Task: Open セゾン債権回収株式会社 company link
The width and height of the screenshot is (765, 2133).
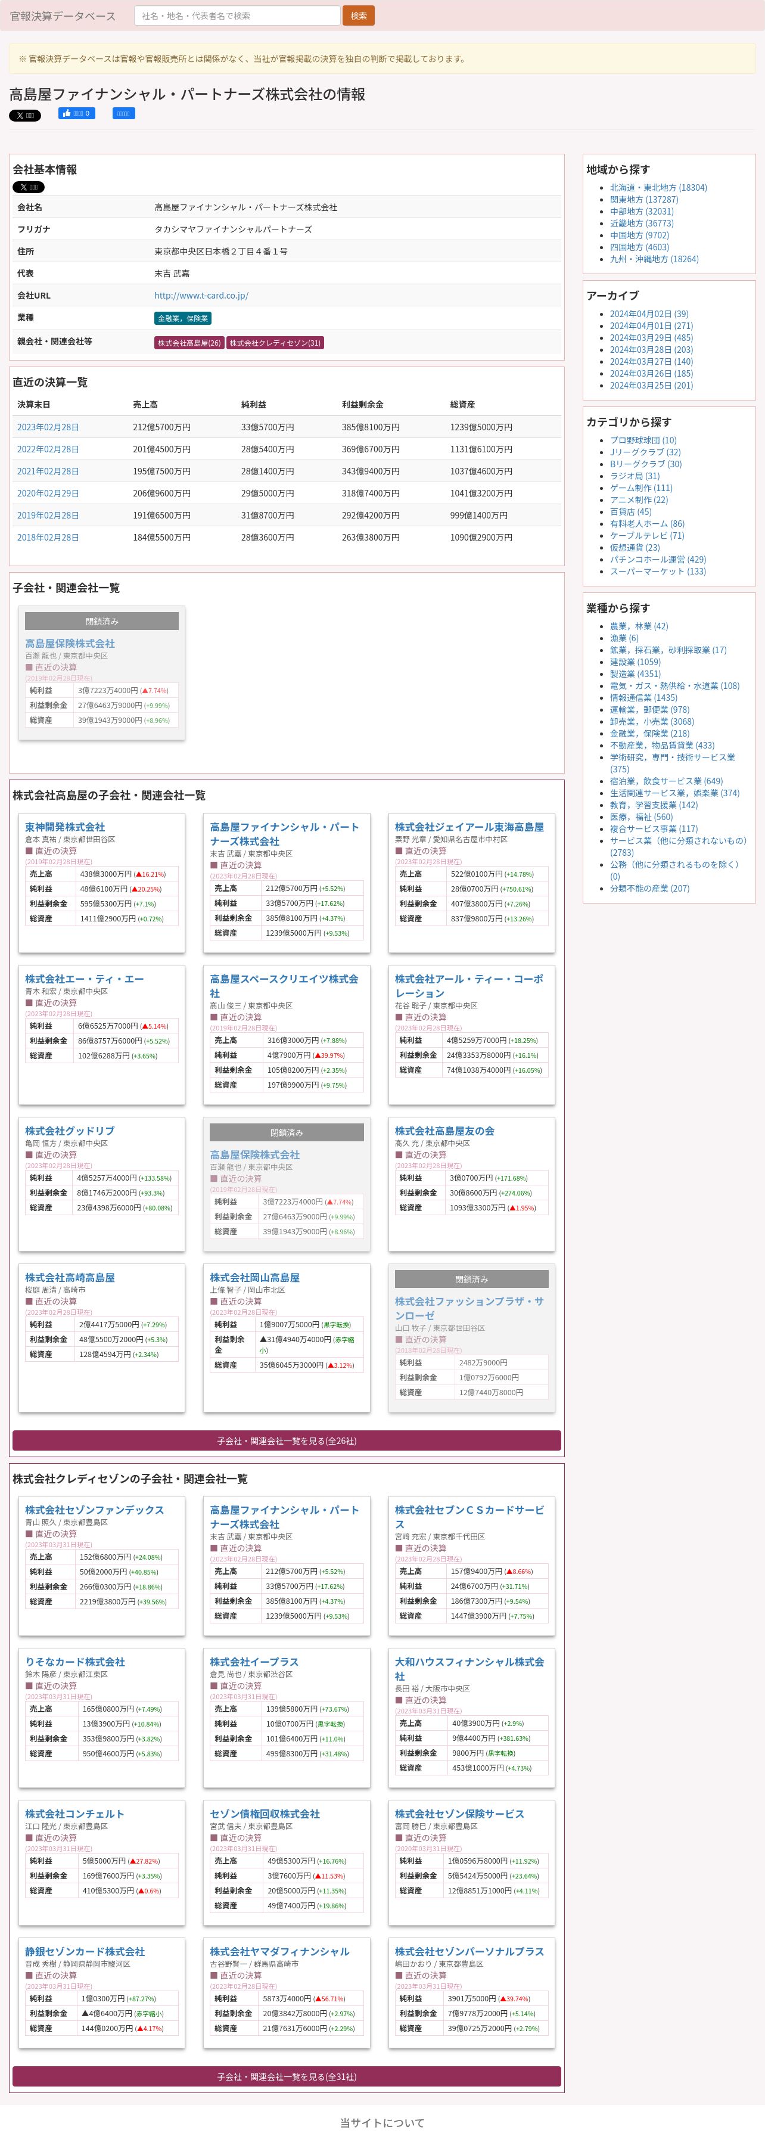Action: (x=265, y=1814)
